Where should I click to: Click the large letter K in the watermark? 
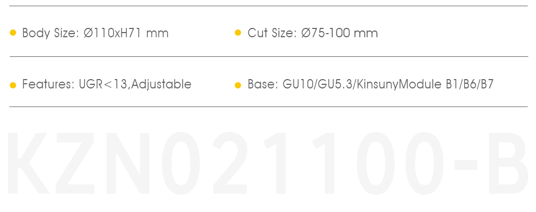pos(29,163)
